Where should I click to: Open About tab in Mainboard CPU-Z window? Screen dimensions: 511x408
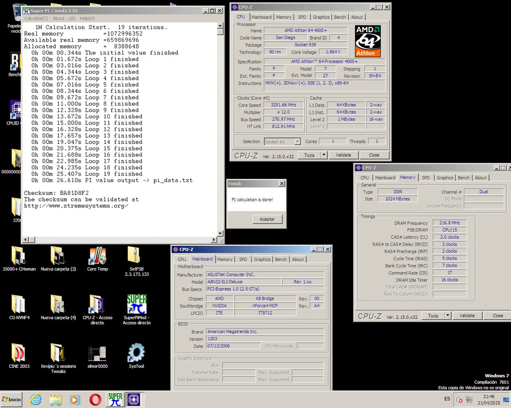[298, 259]
